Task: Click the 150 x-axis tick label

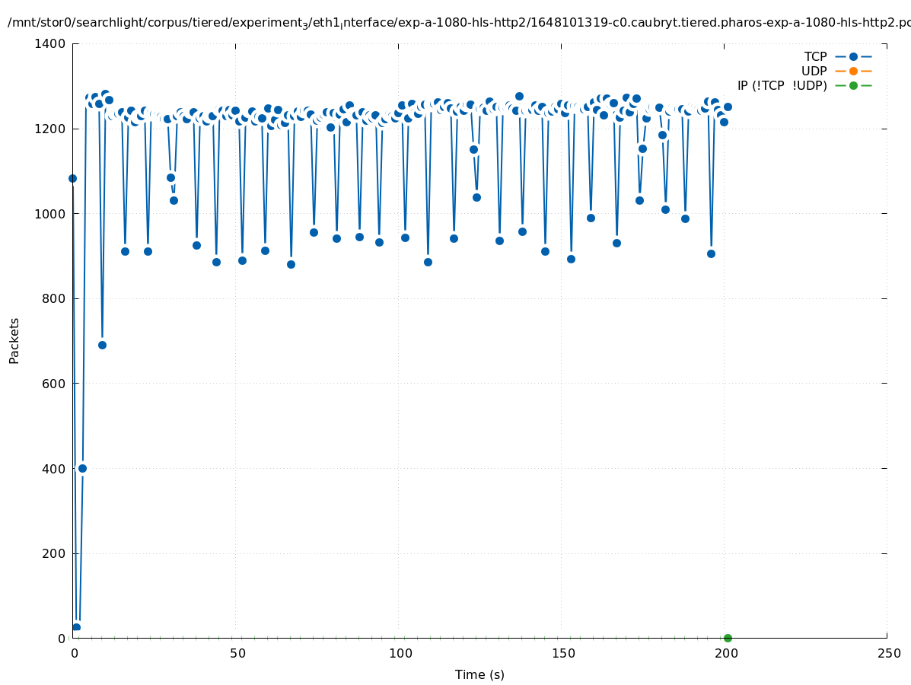Action: click(x=562, y=654)
